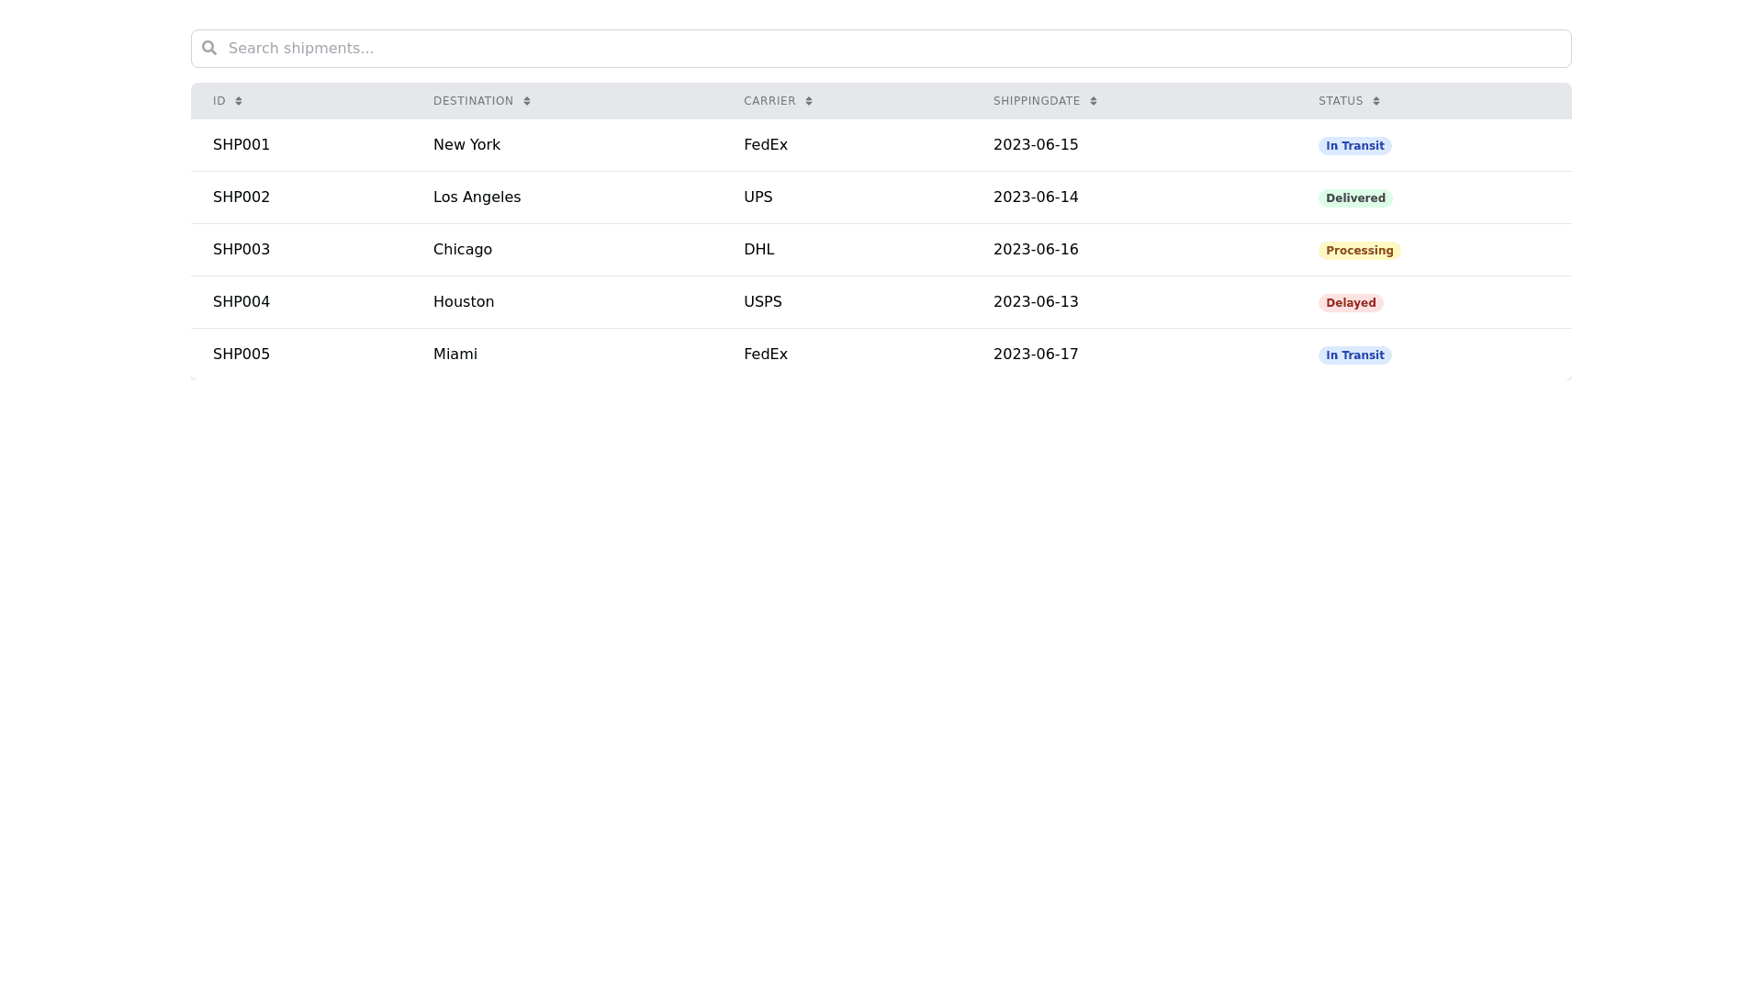Select the In Transit badge for SHP001
Screen dimensions: 1763x992
[x=1354, y=146]
